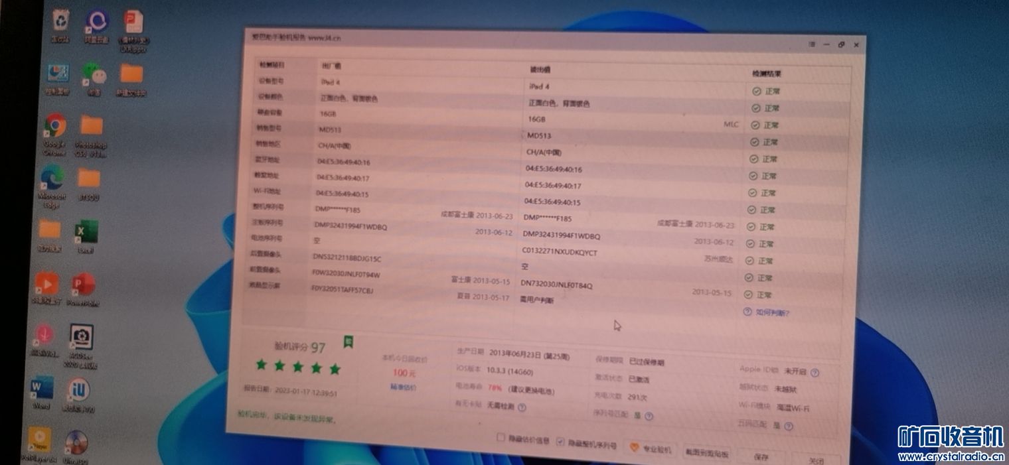Image resolution: width=1009 pixels, height=465 pixels.
Task: Click the 检测项目 column header
Action: (271, 64)
